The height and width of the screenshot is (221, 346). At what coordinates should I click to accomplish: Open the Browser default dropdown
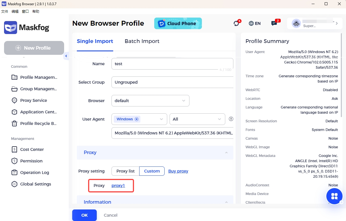[150, 101]
